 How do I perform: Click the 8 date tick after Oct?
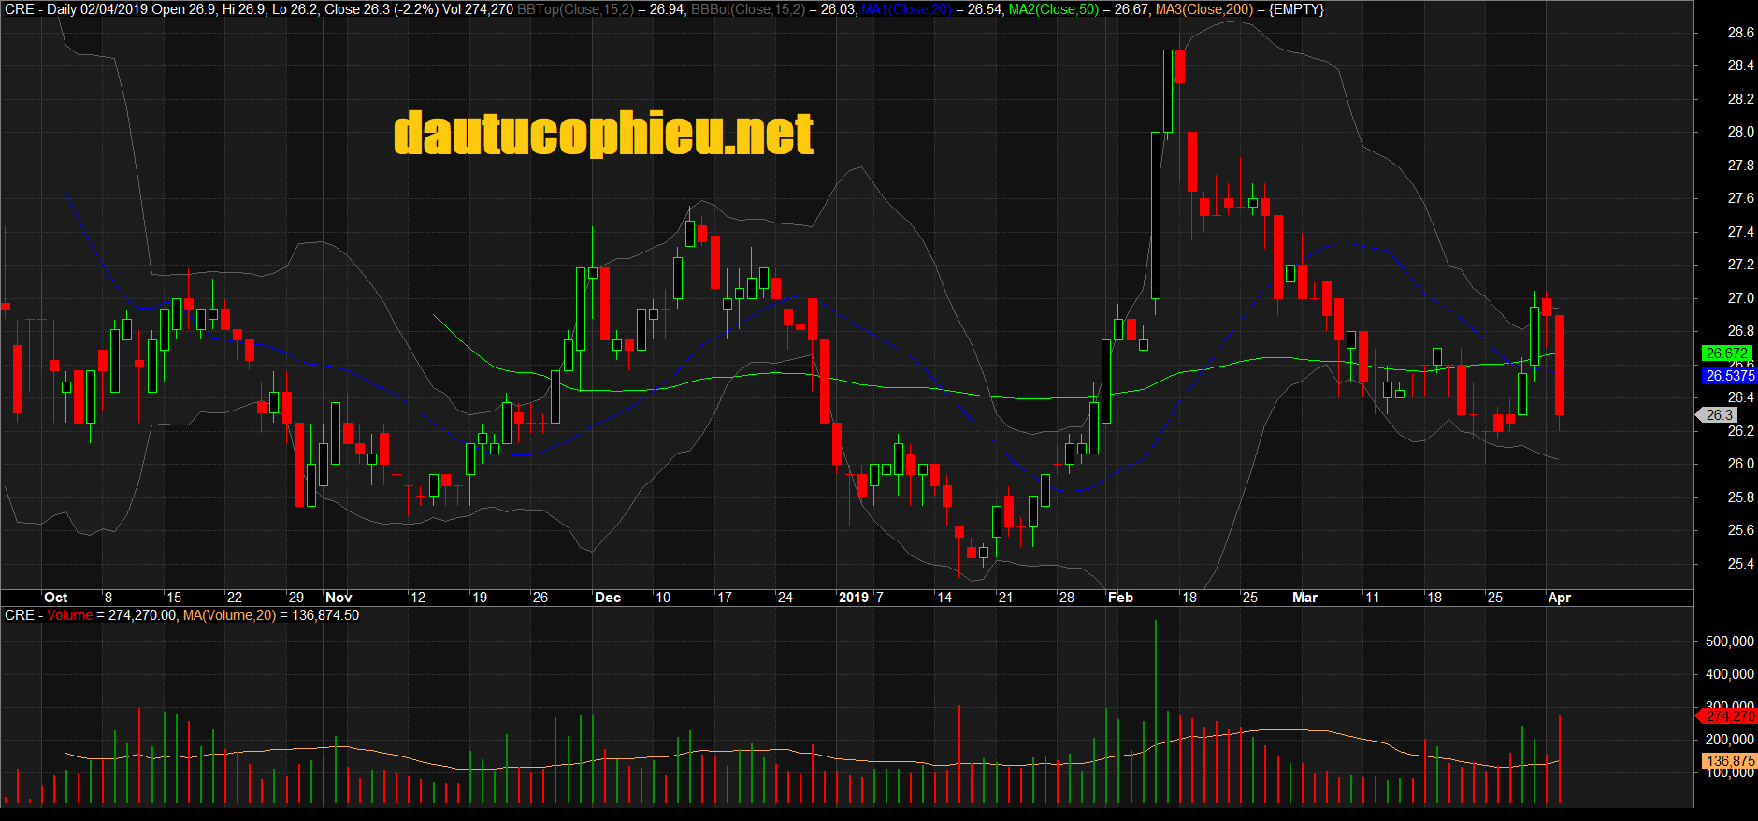[x=108, y=598]
